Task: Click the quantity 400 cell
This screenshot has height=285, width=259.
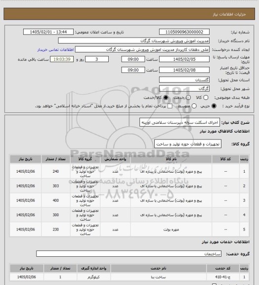Action: coord(55,200)
